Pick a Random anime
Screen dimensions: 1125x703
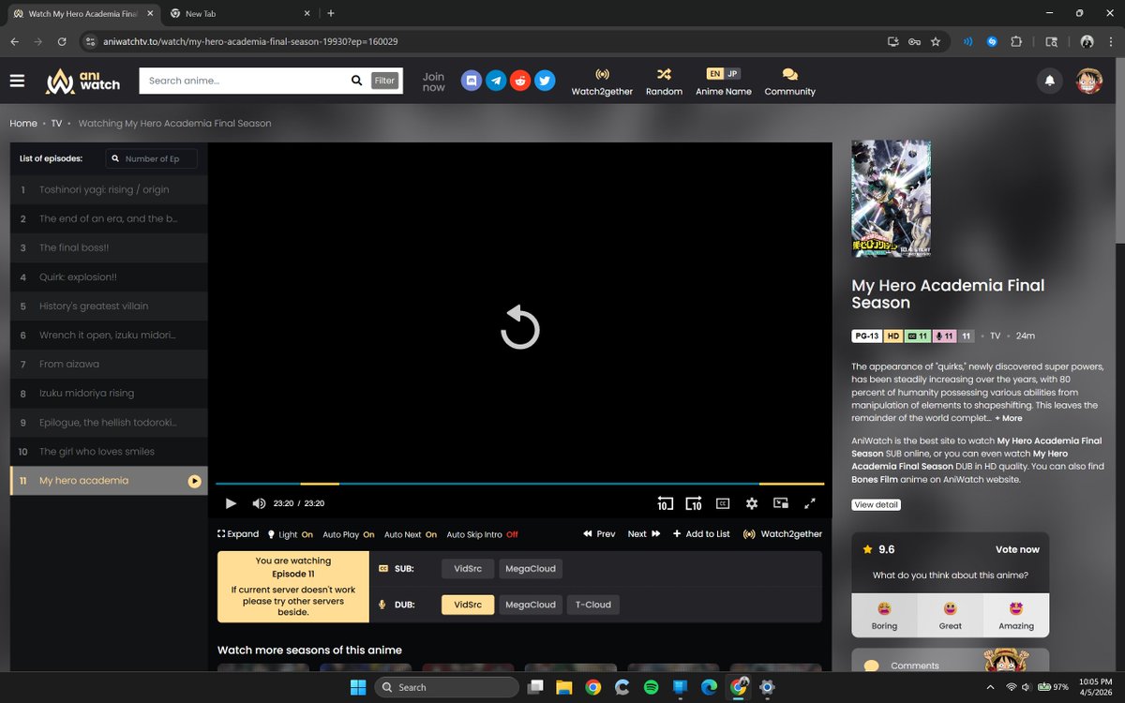[664, 82]
